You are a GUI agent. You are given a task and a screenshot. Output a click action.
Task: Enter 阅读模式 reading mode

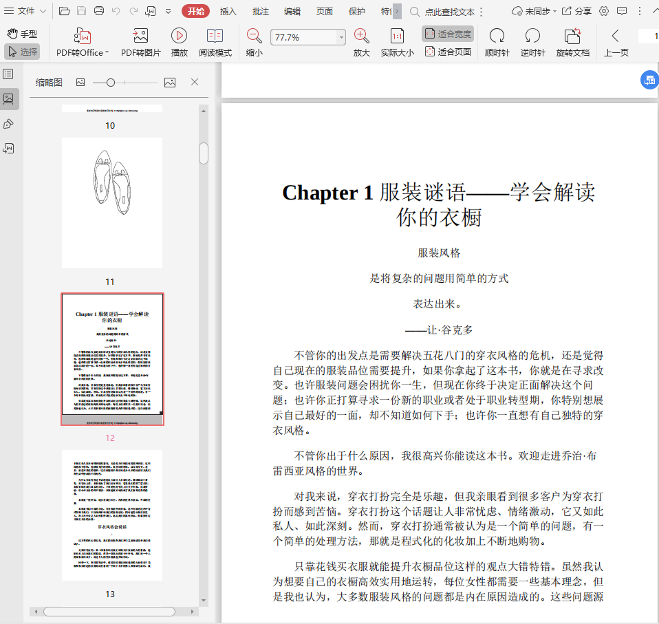215,36
